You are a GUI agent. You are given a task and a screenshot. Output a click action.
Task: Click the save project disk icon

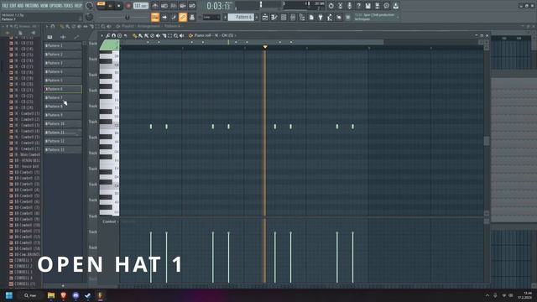368,6
